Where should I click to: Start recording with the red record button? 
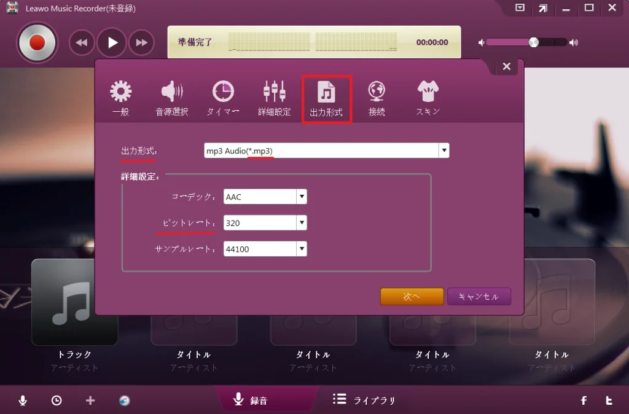click(37, 42)
